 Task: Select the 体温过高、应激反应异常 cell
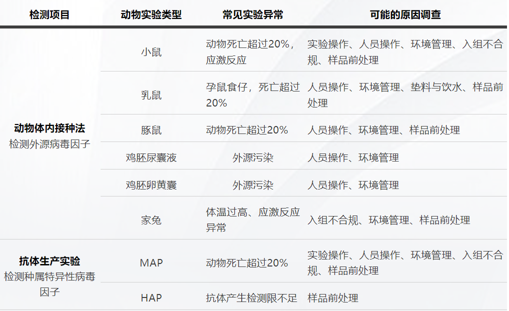click(253, 220)
